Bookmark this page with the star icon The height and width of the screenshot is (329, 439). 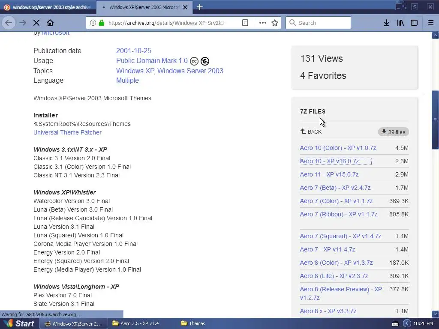point(275,23)
